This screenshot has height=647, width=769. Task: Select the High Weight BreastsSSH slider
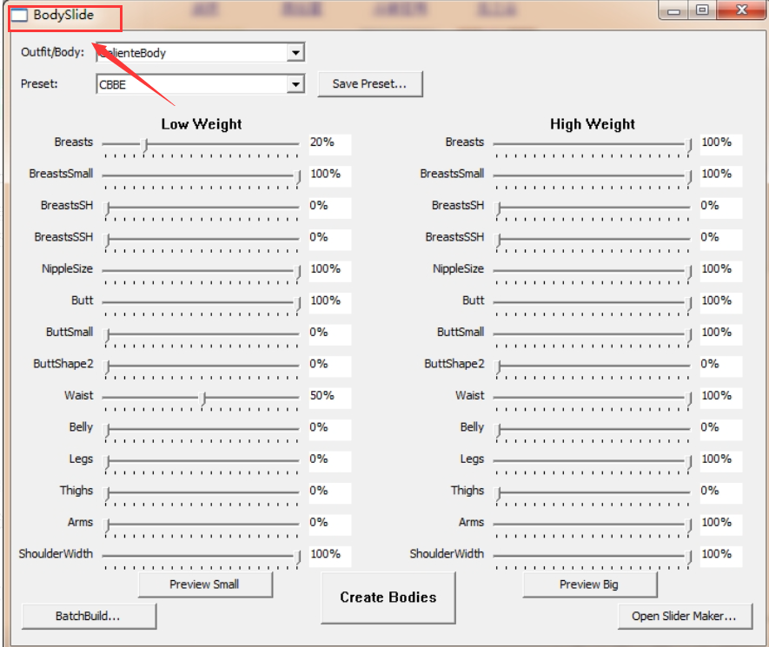coord(593,241)
